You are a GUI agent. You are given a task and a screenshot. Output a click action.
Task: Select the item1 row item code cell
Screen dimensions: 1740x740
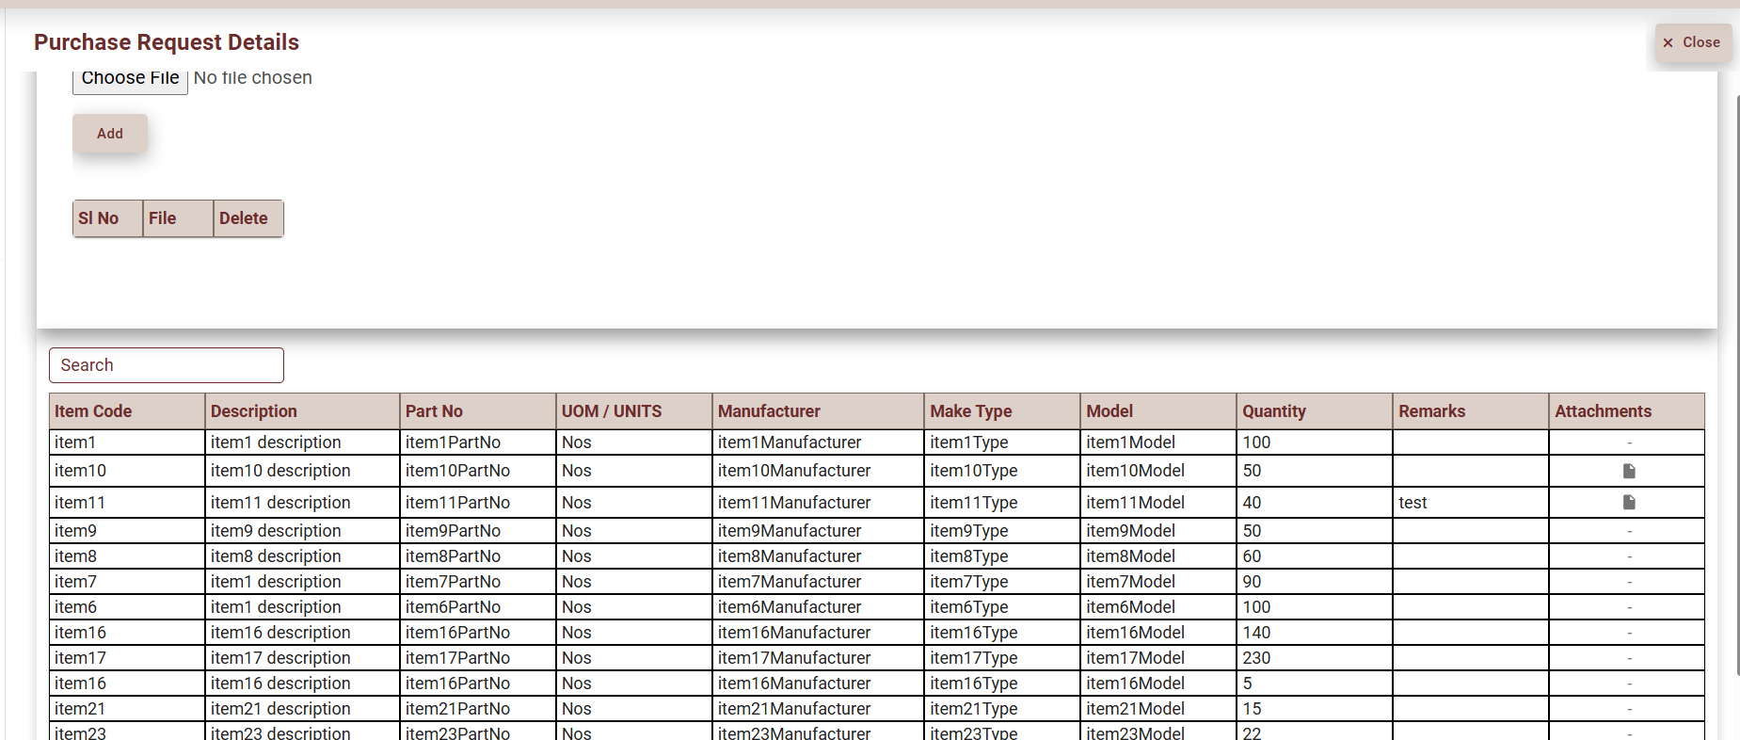click(75, 442)
